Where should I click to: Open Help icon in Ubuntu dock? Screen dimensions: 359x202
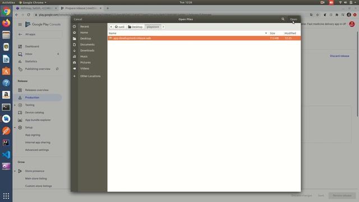point(6,83)
